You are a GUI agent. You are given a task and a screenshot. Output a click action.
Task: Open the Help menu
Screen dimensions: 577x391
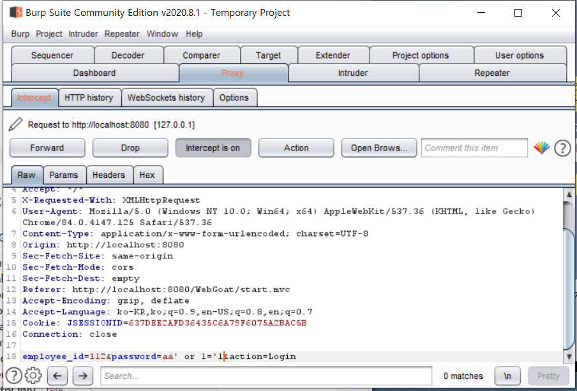pos(194,34)
